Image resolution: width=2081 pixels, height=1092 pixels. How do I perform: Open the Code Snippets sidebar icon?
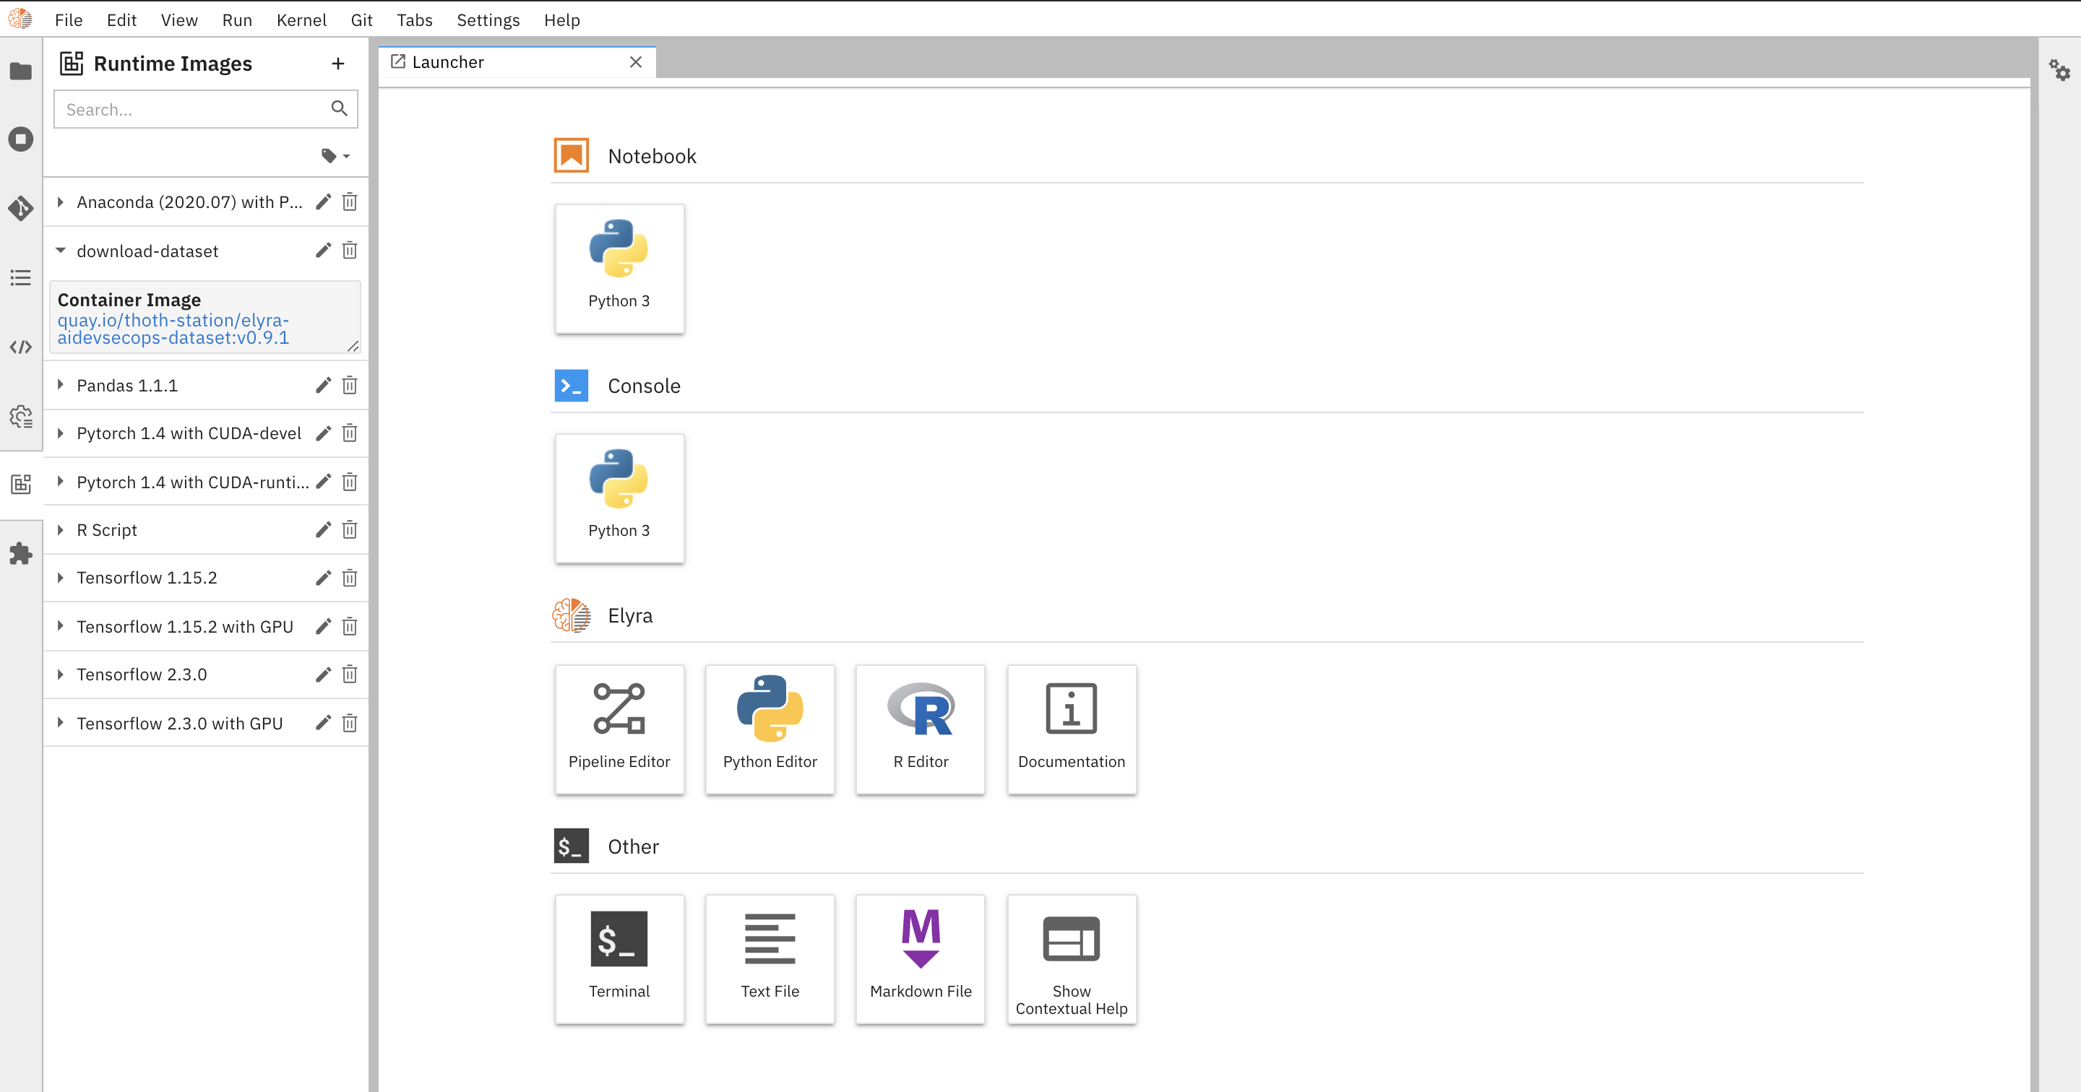[x=21, y=347]
